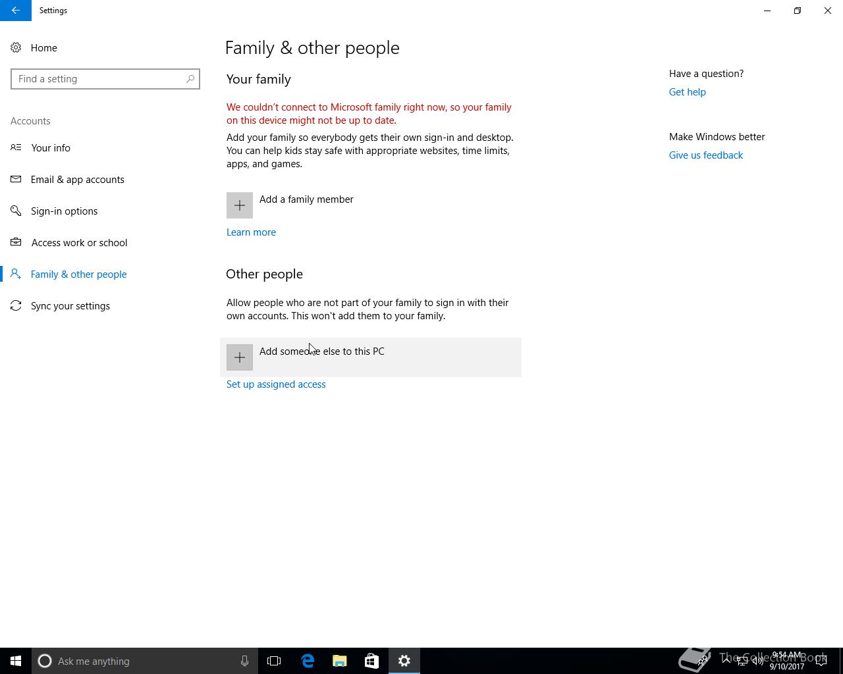Image resolution: width=843 pixels, height=674 pixels.
Task: Click the network tray icon
Action: [x=742, y=661]
